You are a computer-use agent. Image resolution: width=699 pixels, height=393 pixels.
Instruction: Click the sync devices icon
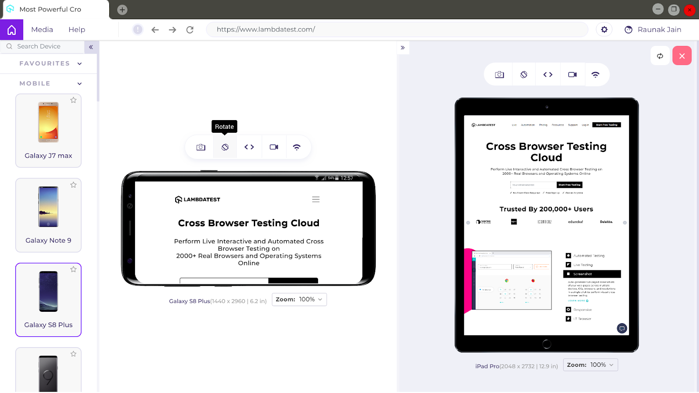[660, 56]
